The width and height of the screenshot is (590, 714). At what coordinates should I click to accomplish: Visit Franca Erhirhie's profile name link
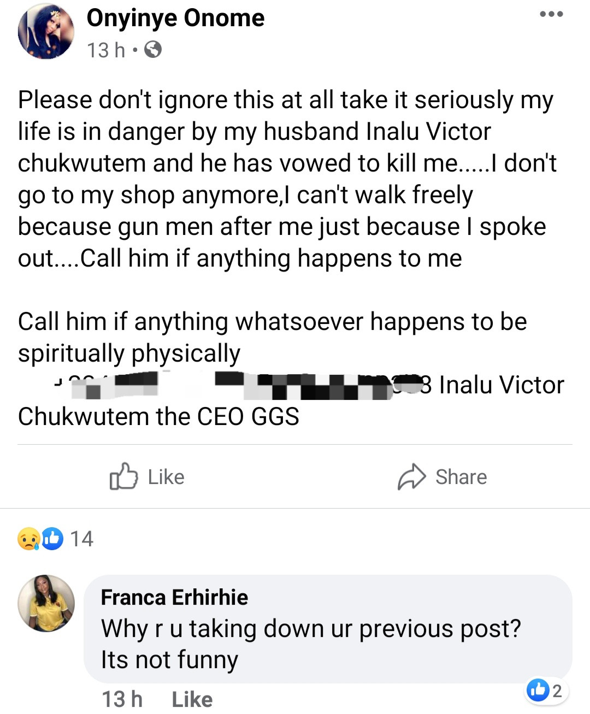(x=174, y=597)
